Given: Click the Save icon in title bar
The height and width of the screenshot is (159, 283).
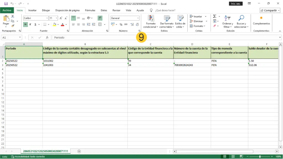Looking at the screenshot, I should (x=6, y=4).
